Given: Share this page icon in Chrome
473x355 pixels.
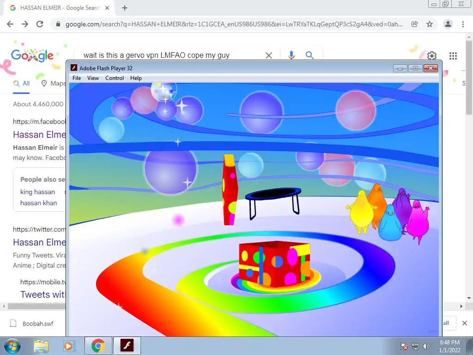Looking at the screenshot, I should (415, 24).
